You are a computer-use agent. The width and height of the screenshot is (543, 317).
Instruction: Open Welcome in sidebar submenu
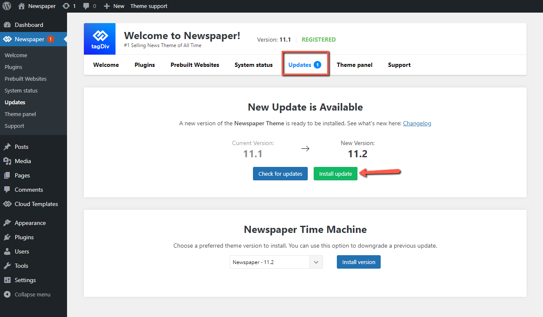tap(16, 55)
